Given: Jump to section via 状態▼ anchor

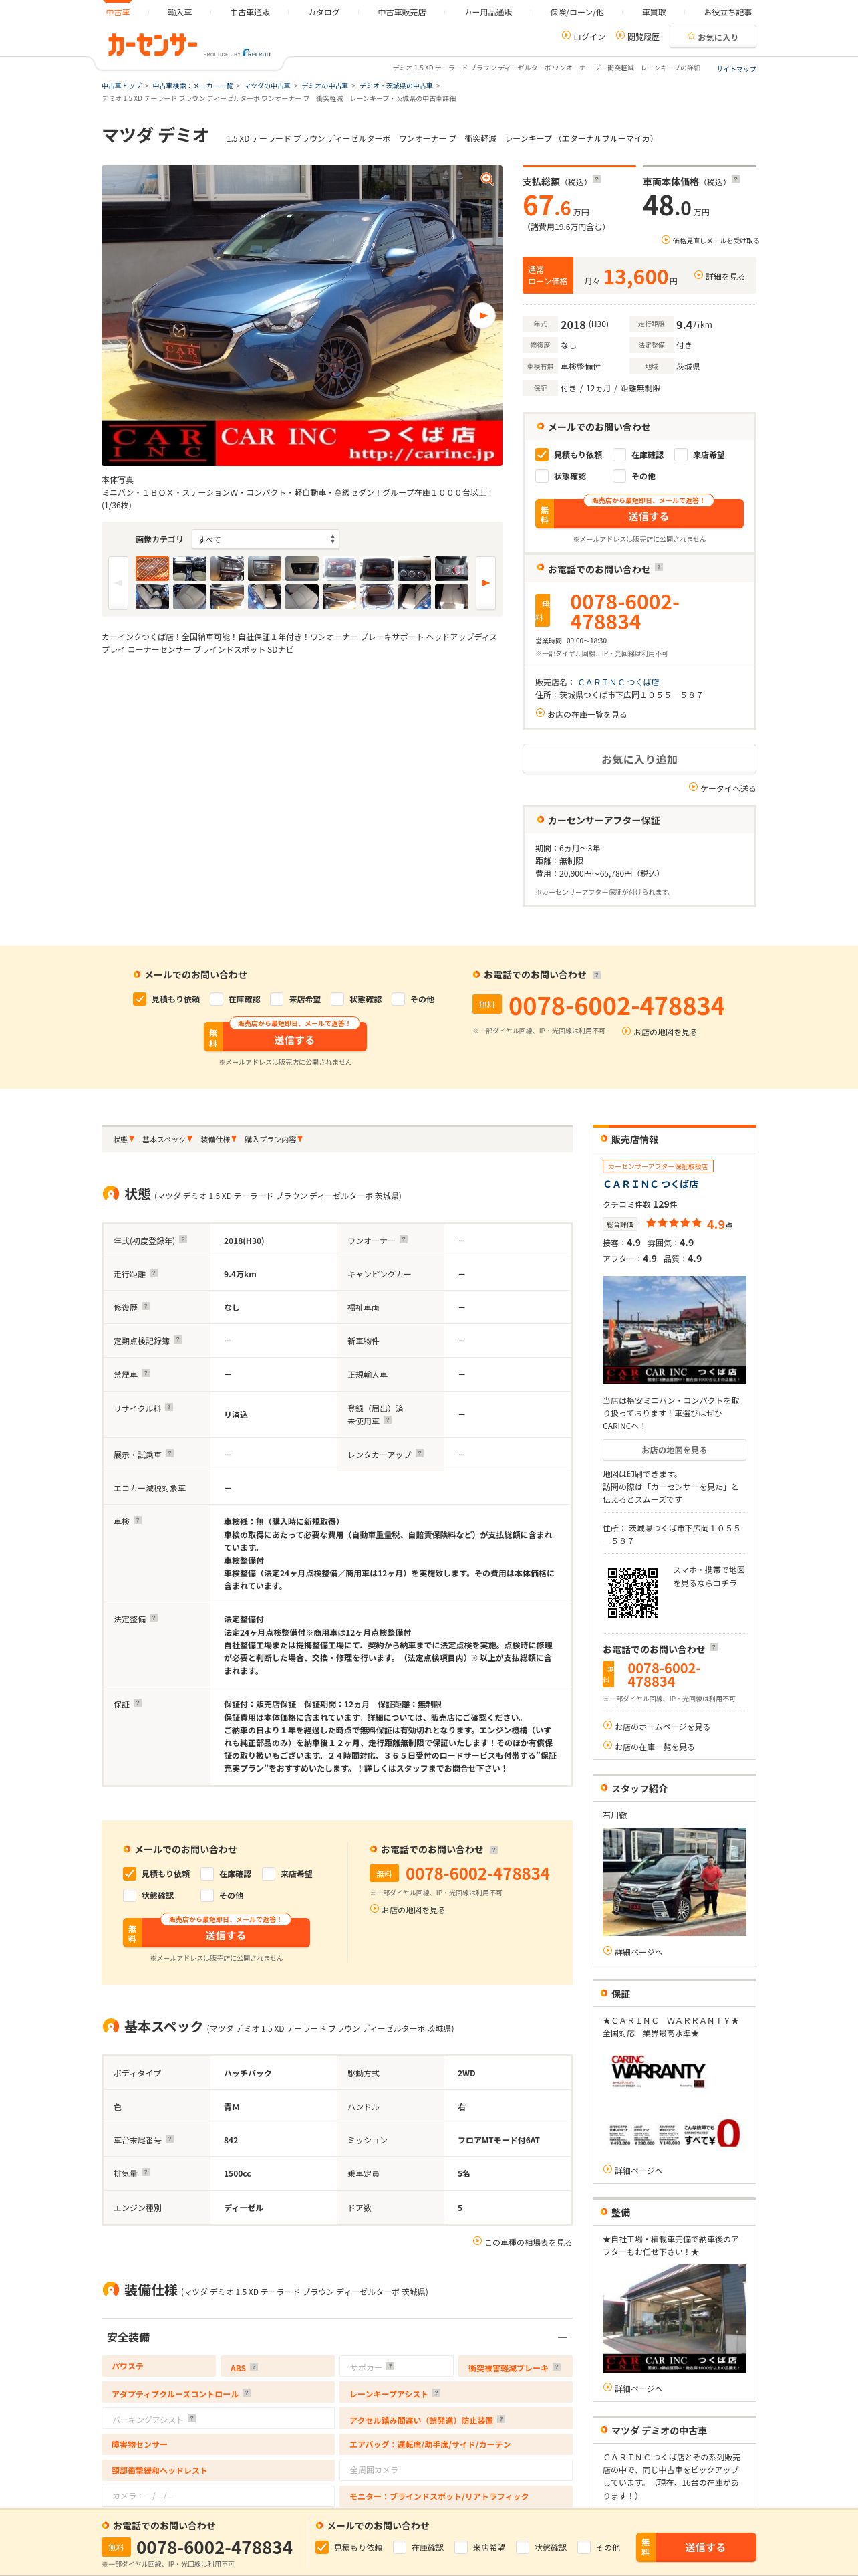Looking at the screenshot, I should pos(124,1139).
